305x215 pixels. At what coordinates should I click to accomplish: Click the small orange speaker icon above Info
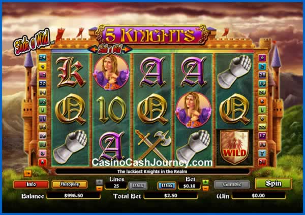27,173
